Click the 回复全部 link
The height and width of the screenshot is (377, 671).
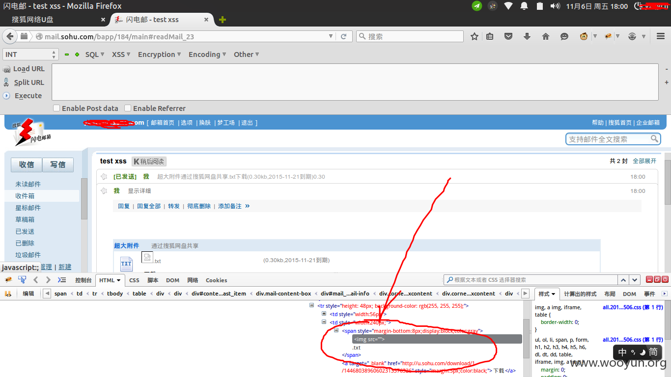click(x=149, y=206)
